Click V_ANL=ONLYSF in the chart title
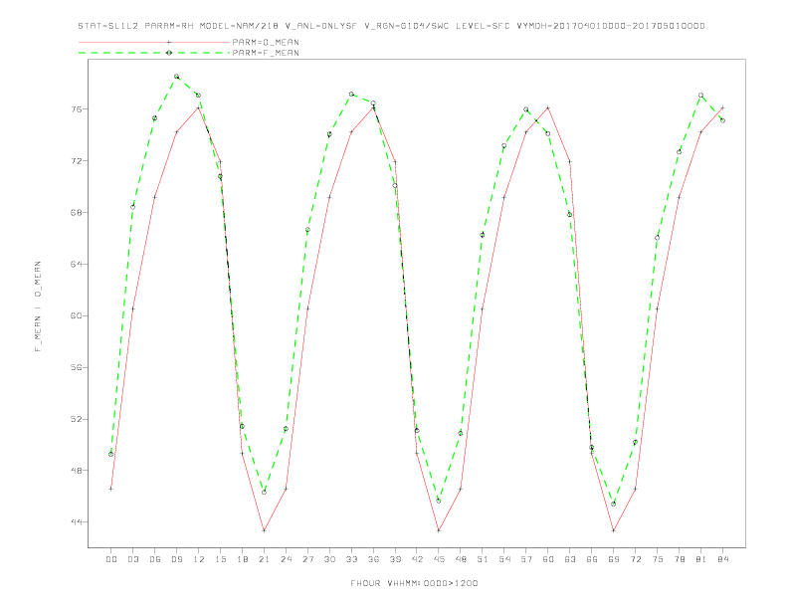 (320, 26)
